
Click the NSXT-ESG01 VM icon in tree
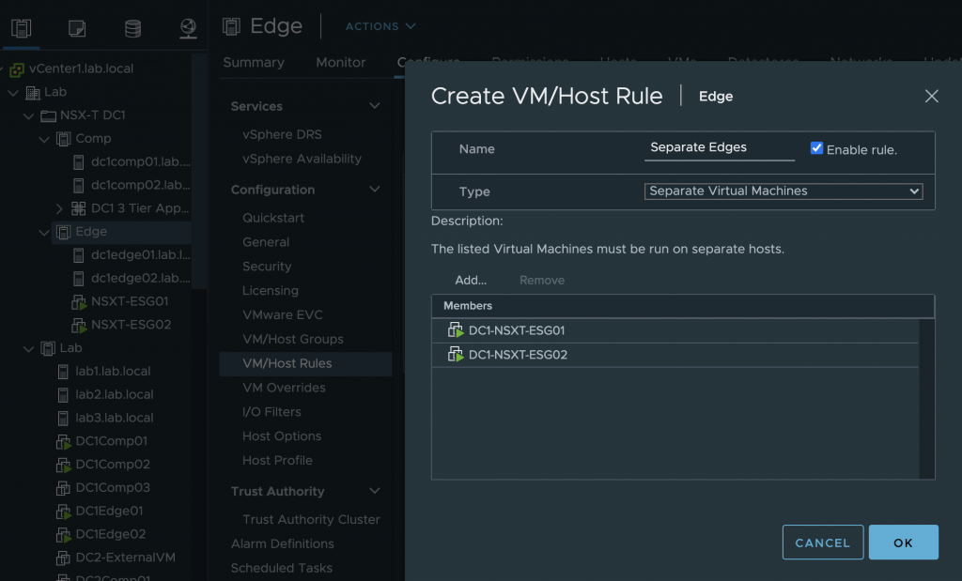pos(79,302)
